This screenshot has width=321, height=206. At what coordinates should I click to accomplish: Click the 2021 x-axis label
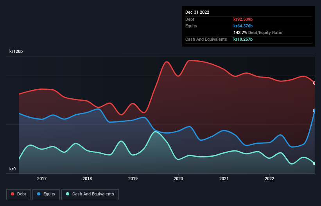pyautogui.click(x=224, y=179)
